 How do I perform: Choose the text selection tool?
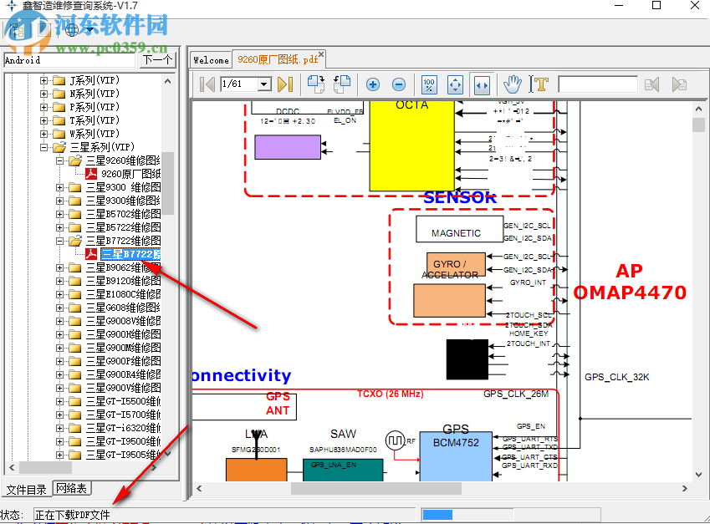(540, 84)
